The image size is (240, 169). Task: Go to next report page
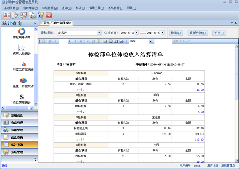[x=76, y=41]
